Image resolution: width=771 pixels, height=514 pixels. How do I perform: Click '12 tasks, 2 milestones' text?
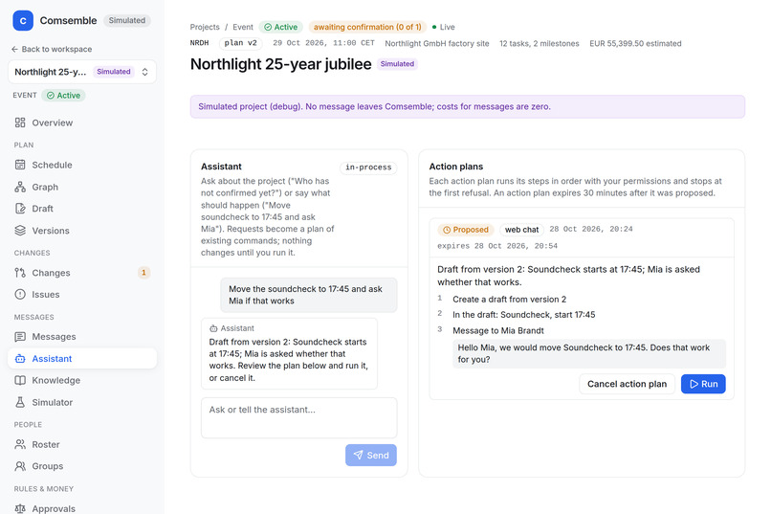pyautogui.click(x=540, y=43)
